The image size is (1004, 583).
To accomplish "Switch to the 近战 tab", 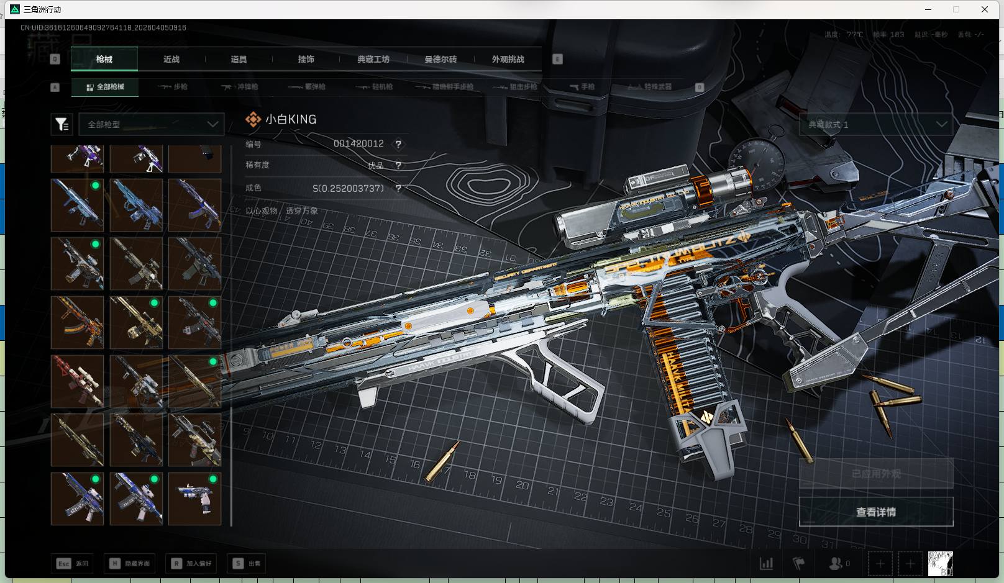I will pyautogui.click(x=171, y=60).
